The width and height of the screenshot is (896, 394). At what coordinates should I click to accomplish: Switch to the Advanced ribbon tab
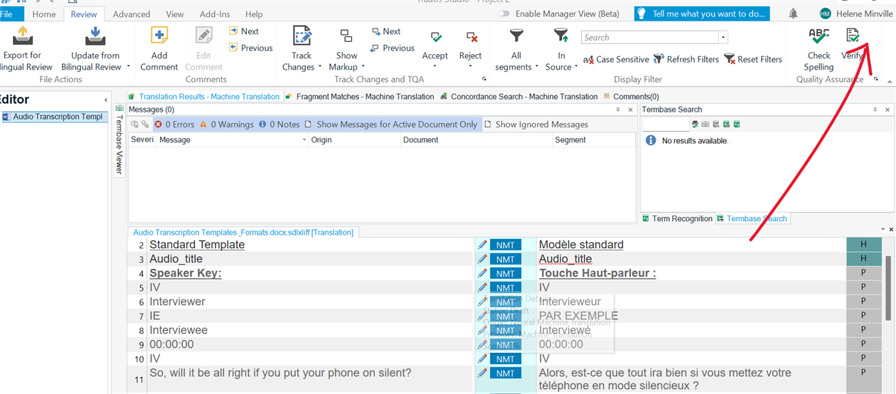pyautogui.click(x=132, y=14)
